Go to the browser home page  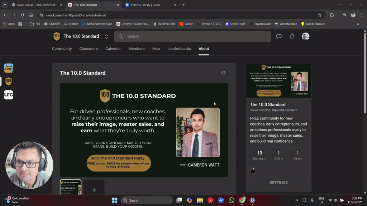[x=31, y=15]
